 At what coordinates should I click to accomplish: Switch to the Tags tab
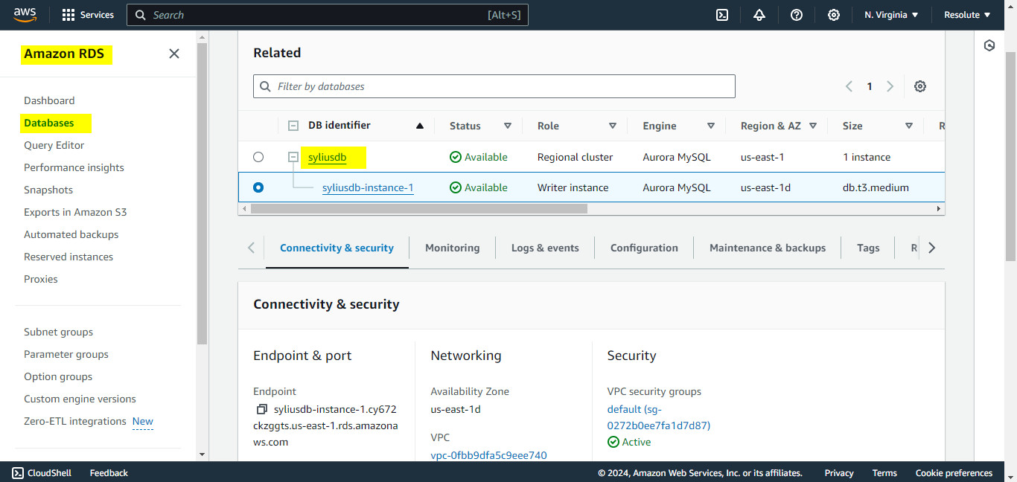pos(868,248)
